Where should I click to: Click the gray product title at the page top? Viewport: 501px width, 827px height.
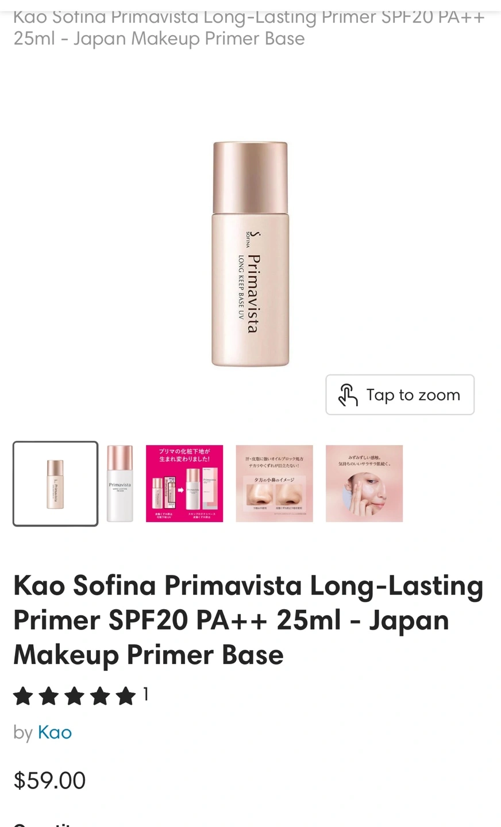tap(249, 28)
